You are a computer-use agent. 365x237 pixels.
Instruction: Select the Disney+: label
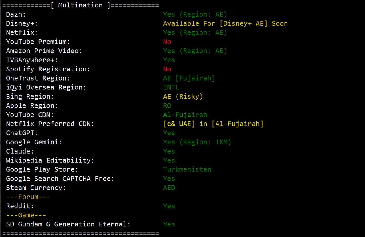[x=22, y=23]
